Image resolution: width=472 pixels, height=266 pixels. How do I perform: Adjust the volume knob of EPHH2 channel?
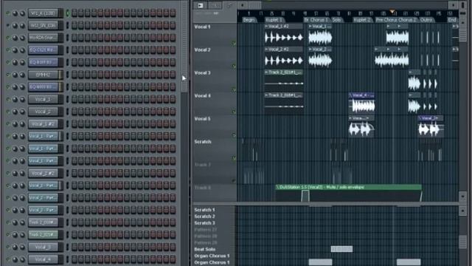tap(22, 75)
